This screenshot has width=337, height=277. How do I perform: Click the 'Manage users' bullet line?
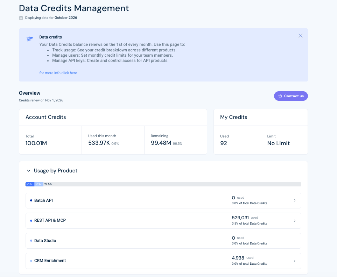click(112, 55)
